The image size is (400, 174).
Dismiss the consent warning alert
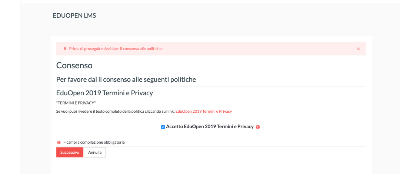coord(358,49)
